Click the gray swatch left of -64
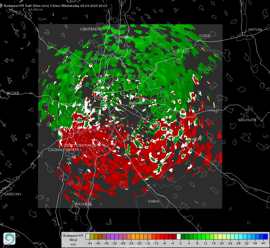The width and height of the screenshot is (270, 248). pyautogui.click(x=87, y=236)
